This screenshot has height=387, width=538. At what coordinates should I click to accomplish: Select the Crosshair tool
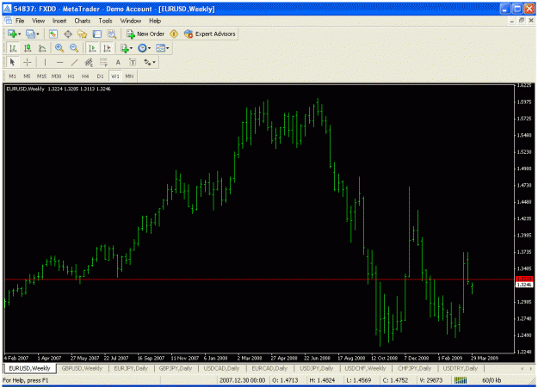point(28,63)
